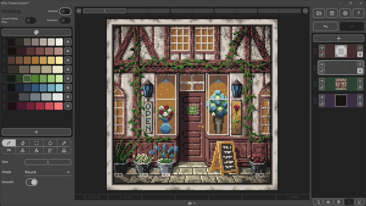Toggle the Shading Enabled switch
Viewport: 366px width, 206px height.
(x=65, y=11)
